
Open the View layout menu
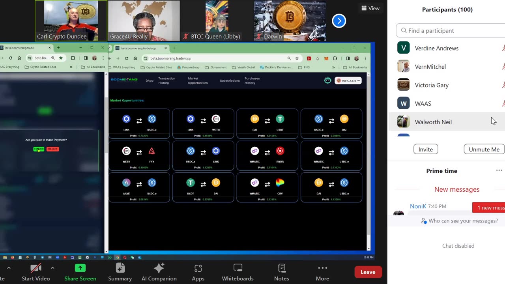[370, 8]
